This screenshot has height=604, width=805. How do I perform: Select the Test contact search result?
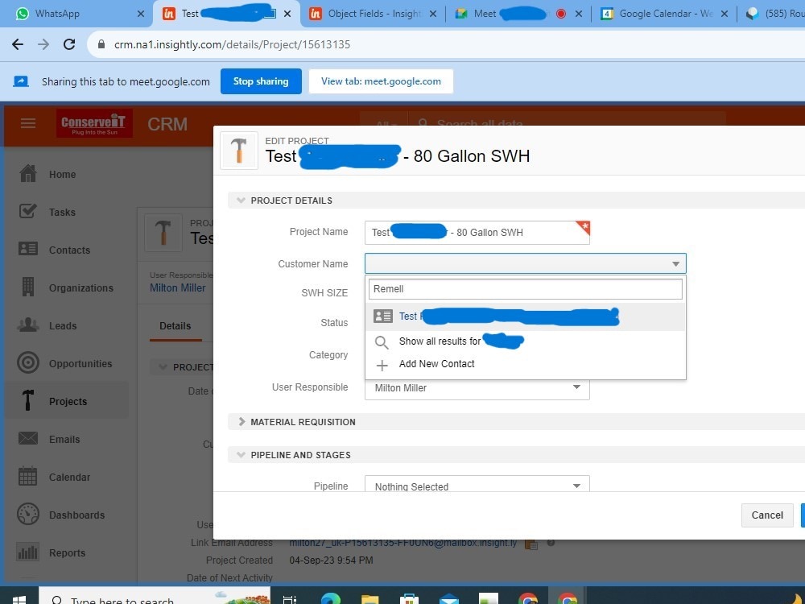pos(525,316)
